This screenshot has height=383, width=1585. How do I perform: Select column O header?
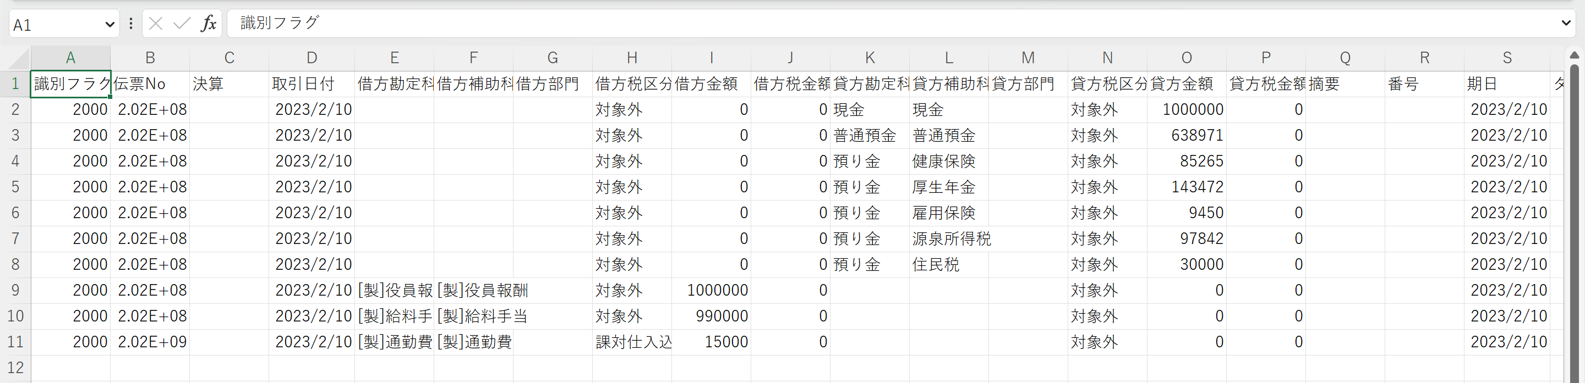[1187, 58]
